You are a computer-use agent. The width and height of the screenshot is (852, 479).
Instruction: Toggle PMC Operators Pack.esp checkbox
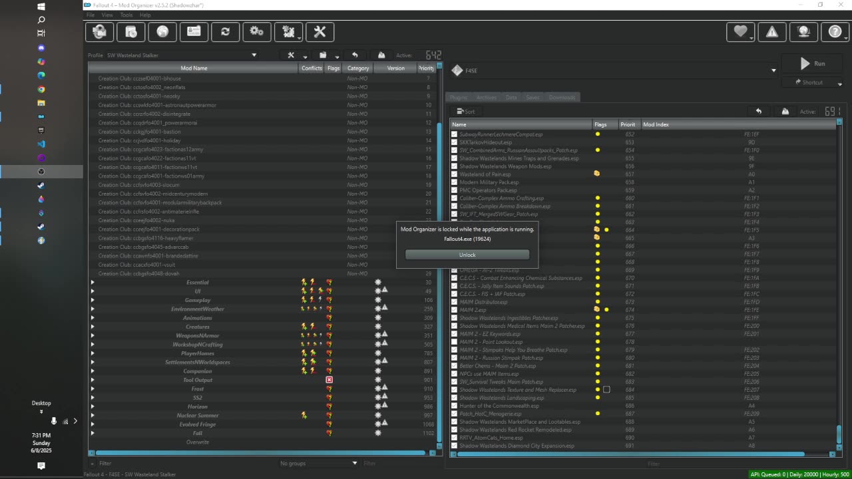point(455,190)
